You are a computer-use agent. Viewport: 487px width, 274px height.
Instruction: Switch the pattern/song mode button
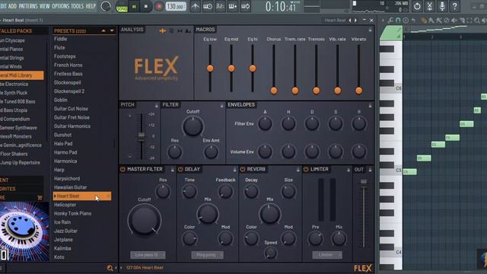coord(122,7)
